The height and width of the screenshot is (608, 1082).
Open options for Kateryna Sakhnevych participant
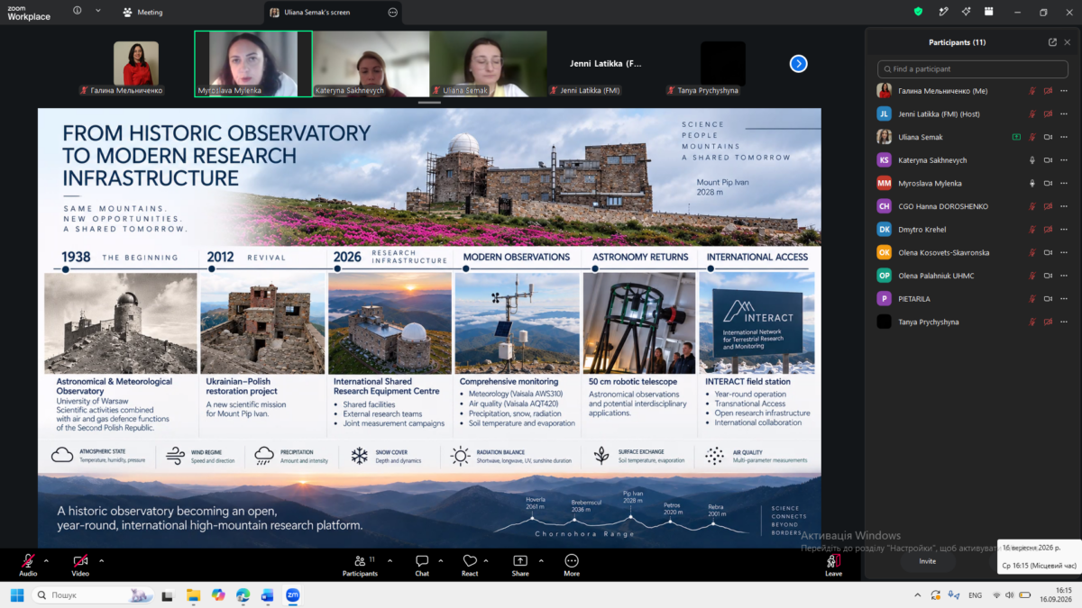(1063, 160)
